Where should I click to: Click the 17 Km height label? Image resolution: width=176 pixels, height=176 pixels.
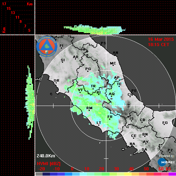(x=4, y=4)
